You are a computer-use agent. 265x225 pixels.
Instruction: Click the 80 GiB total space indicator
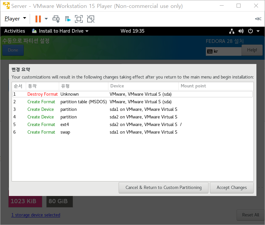(x=59, y=201)
